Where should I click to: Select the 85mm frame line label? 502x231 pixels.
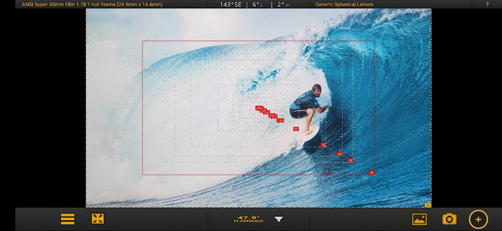click(x=296, y=129)
